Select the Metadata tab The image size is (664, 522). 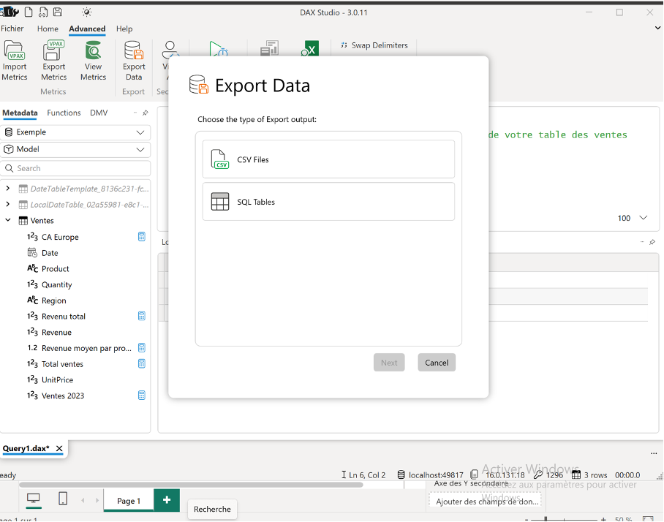click(x=20, y=113)
